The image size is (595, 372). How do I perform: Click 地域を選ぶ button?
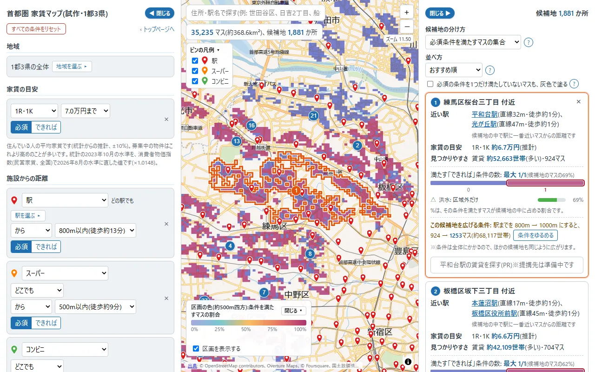pos(72,66)
